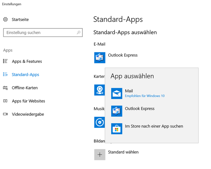The height and width of the screenshot is (169, 211).
Task: Click the Videowiedergabe camera icon
Action: point(5,114)
